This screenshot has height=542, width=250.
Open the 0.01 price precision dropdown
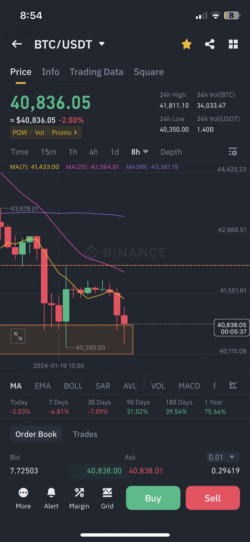point(223,457)
